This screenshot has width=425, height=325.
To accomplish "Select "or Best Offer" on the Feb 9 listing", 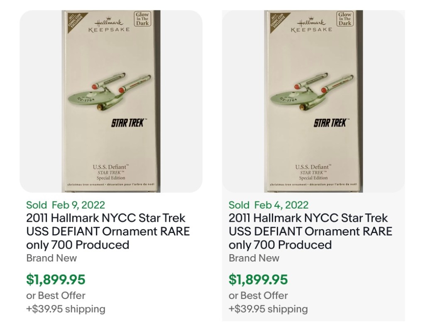I will click(56, 296).
